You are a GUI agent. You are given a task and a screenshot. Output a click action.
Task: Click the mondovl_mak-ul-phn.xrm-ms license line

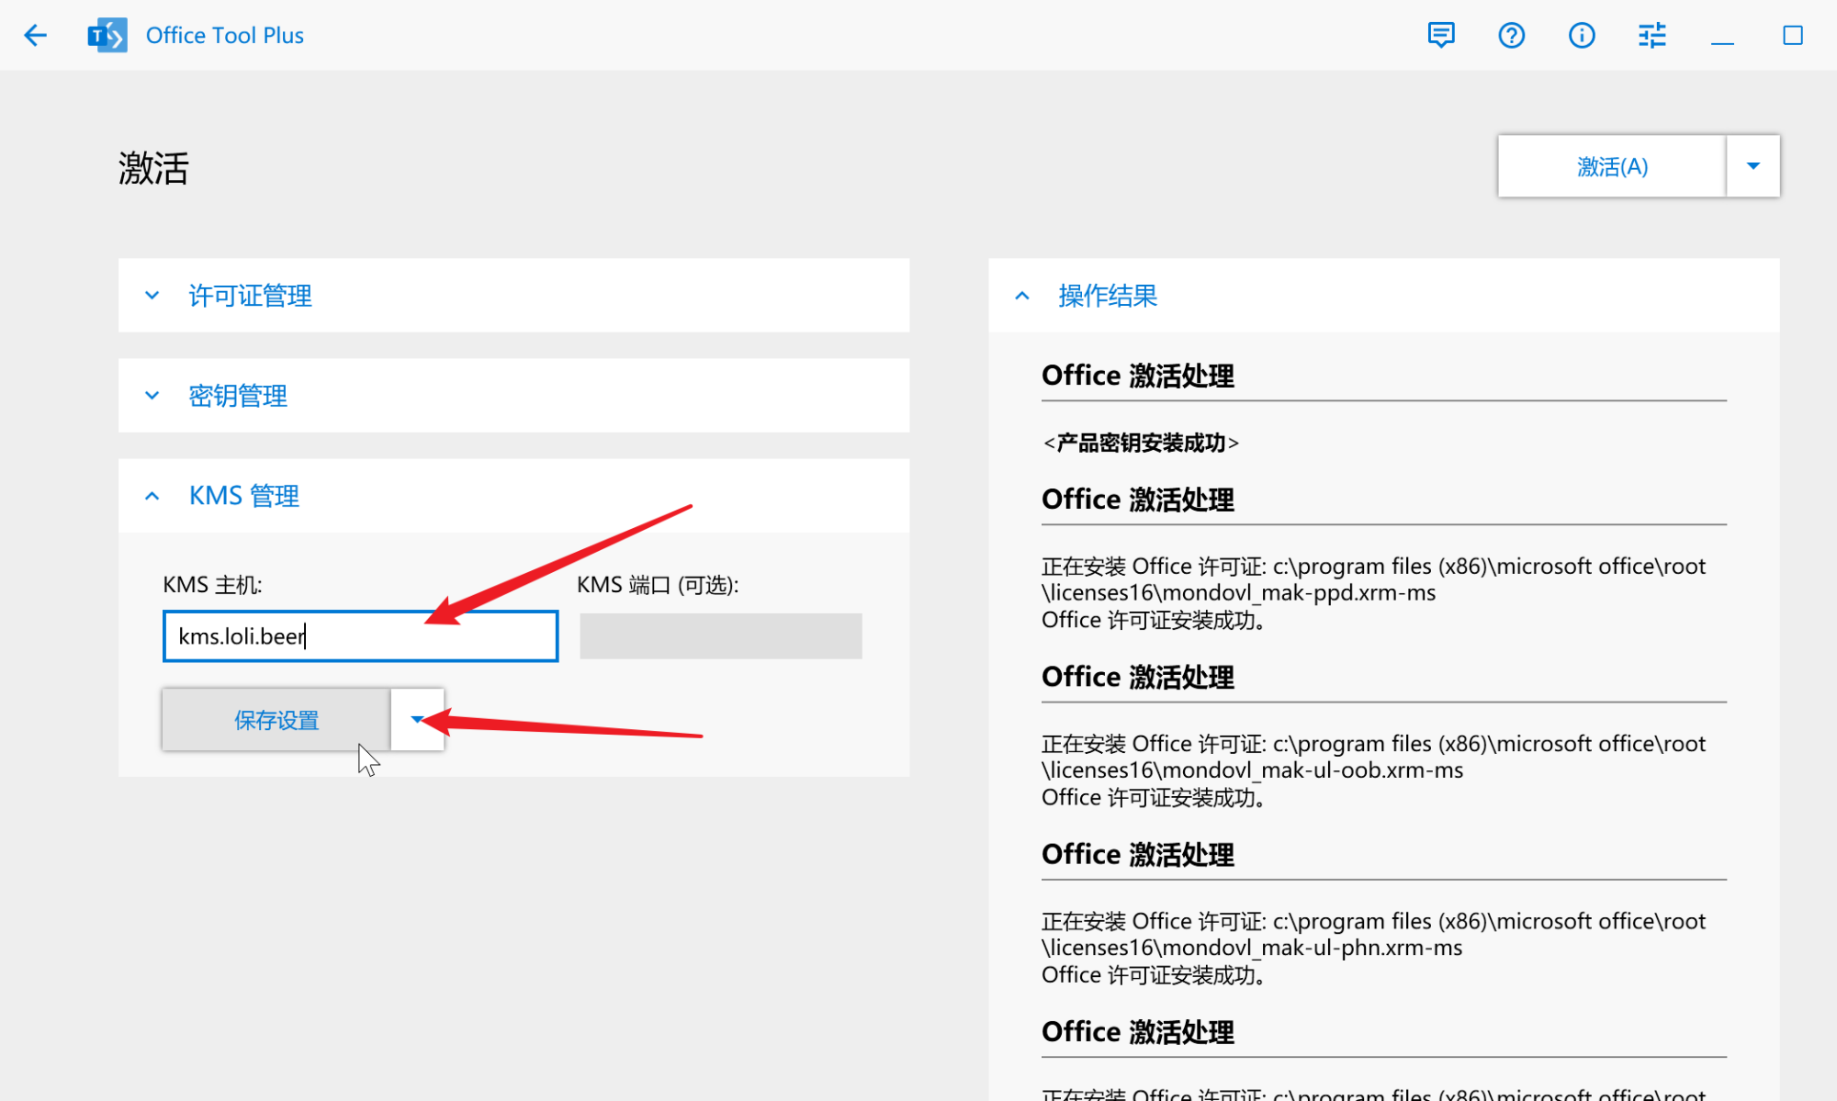pos(1252,947)
